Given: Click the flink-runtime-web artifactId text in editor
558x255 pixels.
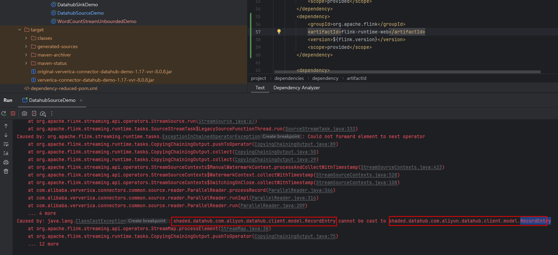Looking at the screenshot, I should (365, 32).
